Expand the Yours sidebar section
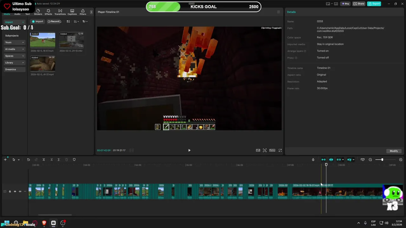Image resolution: width=406 pixels, height=228 pixels. (14, 42)
